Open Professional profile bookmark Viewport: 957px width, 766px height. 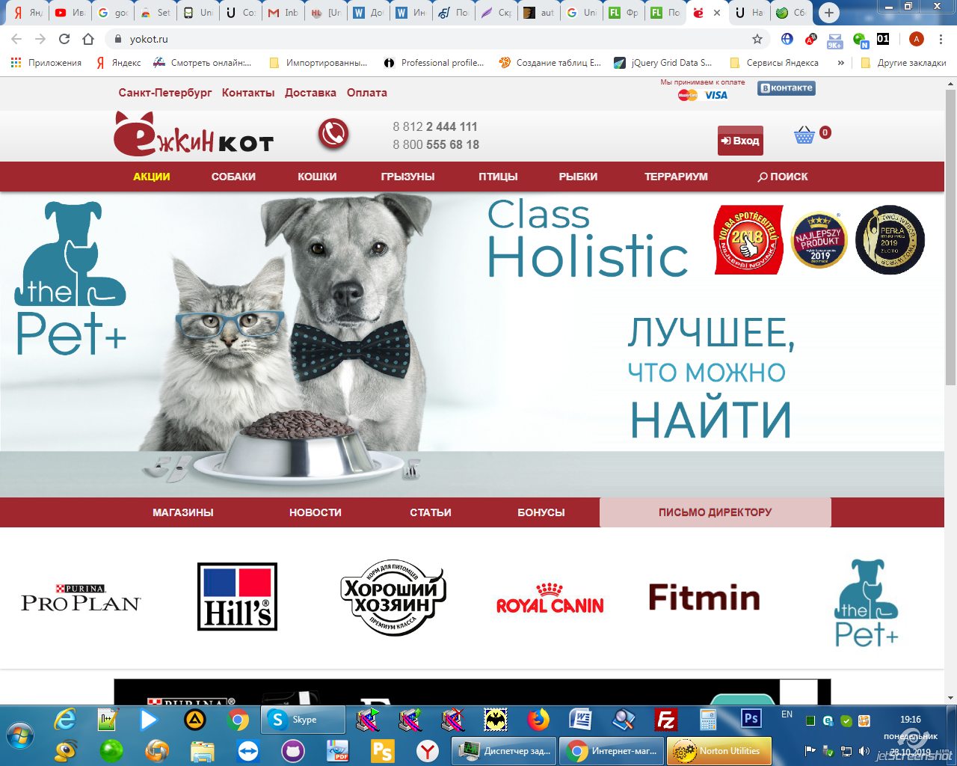coord(434,63)
